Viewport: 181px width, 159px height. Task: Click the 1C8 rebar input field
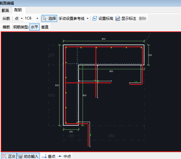point(30,18)
